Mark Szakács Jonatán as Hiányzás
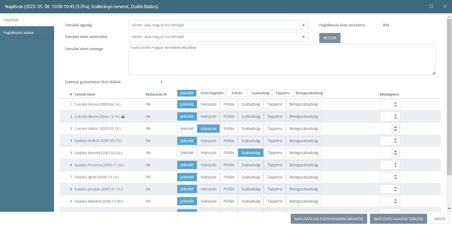The height and width of the screenshot is (225, 452). click(208, 189)
